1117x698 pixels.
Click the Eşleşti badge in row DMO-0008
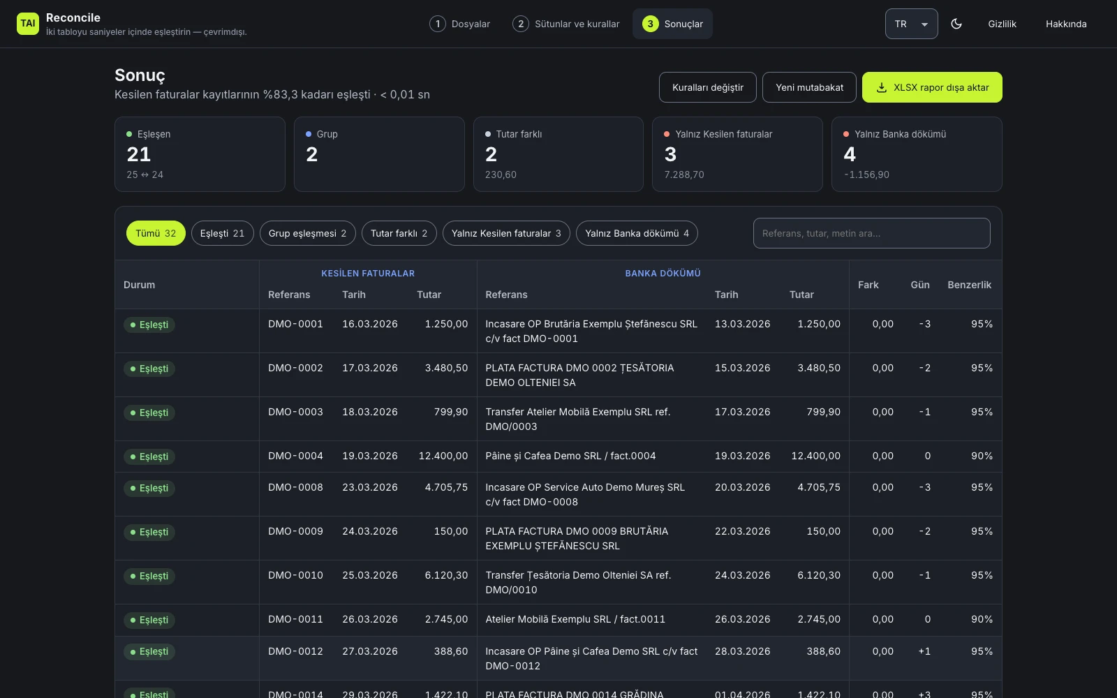149,488
